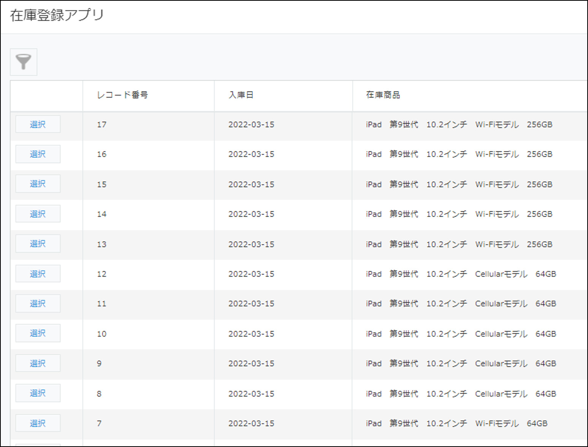Click date 2022-03-15 in record 17 row

251,125
